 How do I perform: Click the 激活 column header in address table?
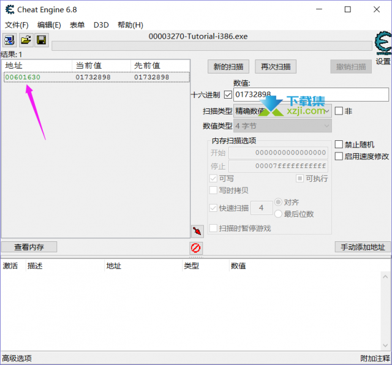click(13, 266)
